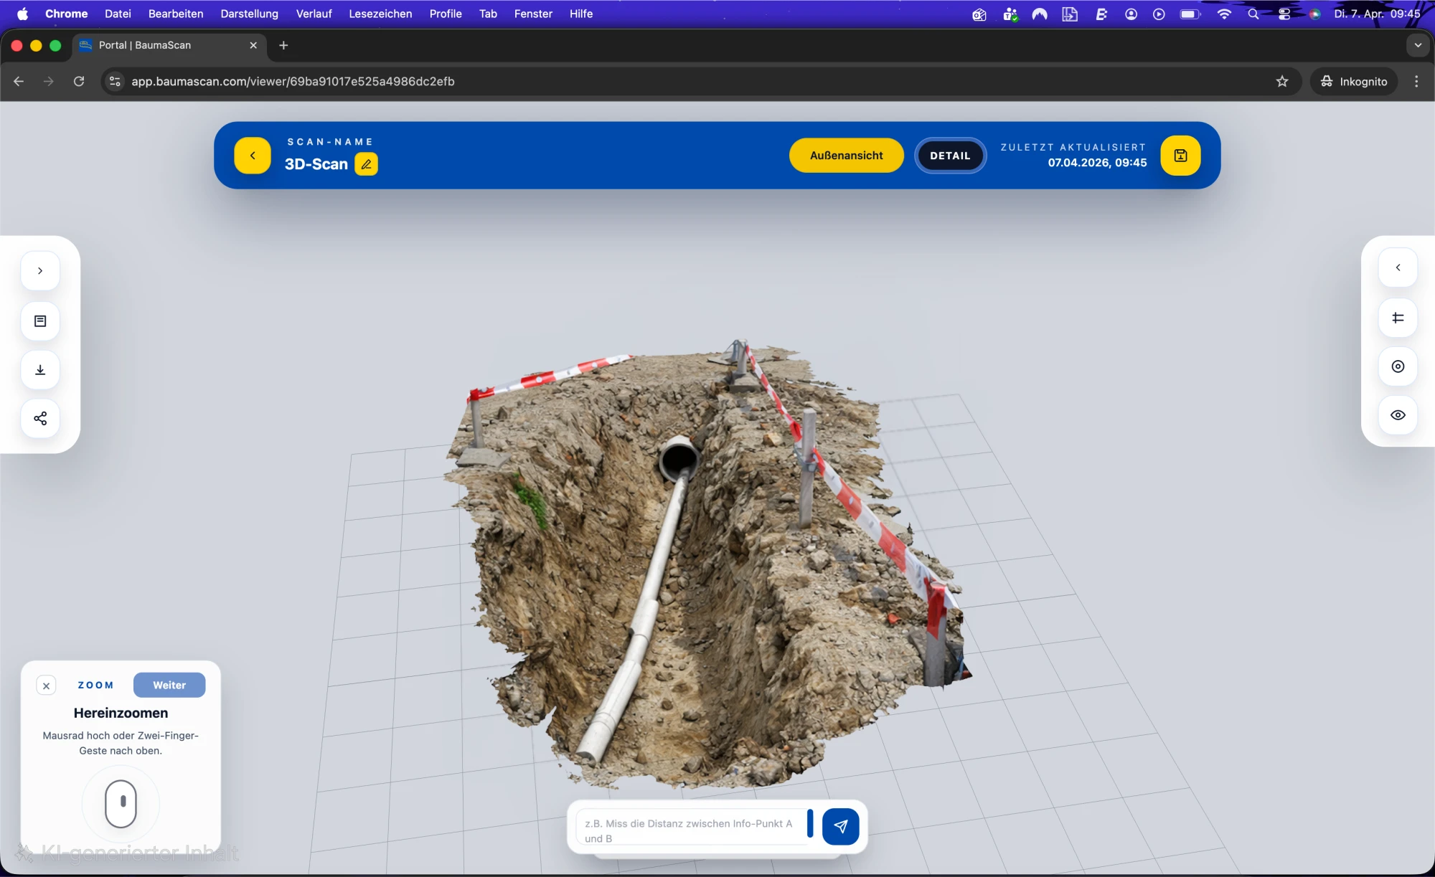Click Weiter in the zoom tutorial
Viewport: 1435px width, 877px height.
pyautogui.click(x=169, y=685)
